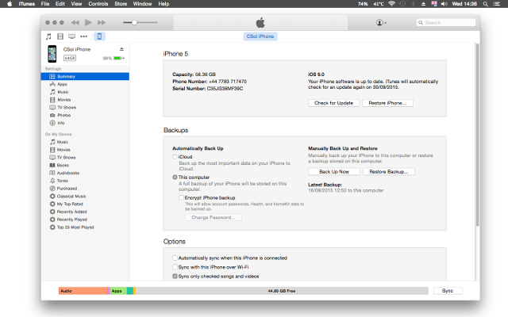Click the Wi-Fi icon in menu bar
Screen dimensions: 508x317
[x=391, y=4]
